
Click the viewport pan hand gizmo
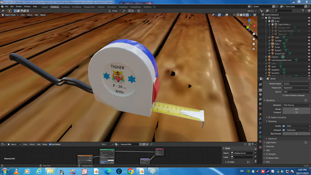pos(254,39)
